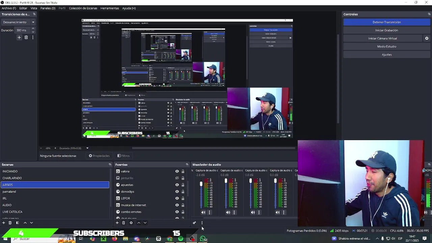Open scene filters from the Escenas toolbar

[18, 223]
